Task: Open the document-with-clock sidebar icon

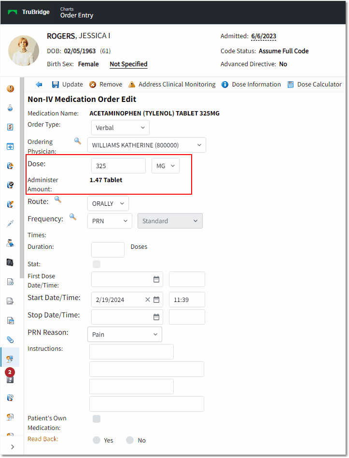Action: [10, 282]
